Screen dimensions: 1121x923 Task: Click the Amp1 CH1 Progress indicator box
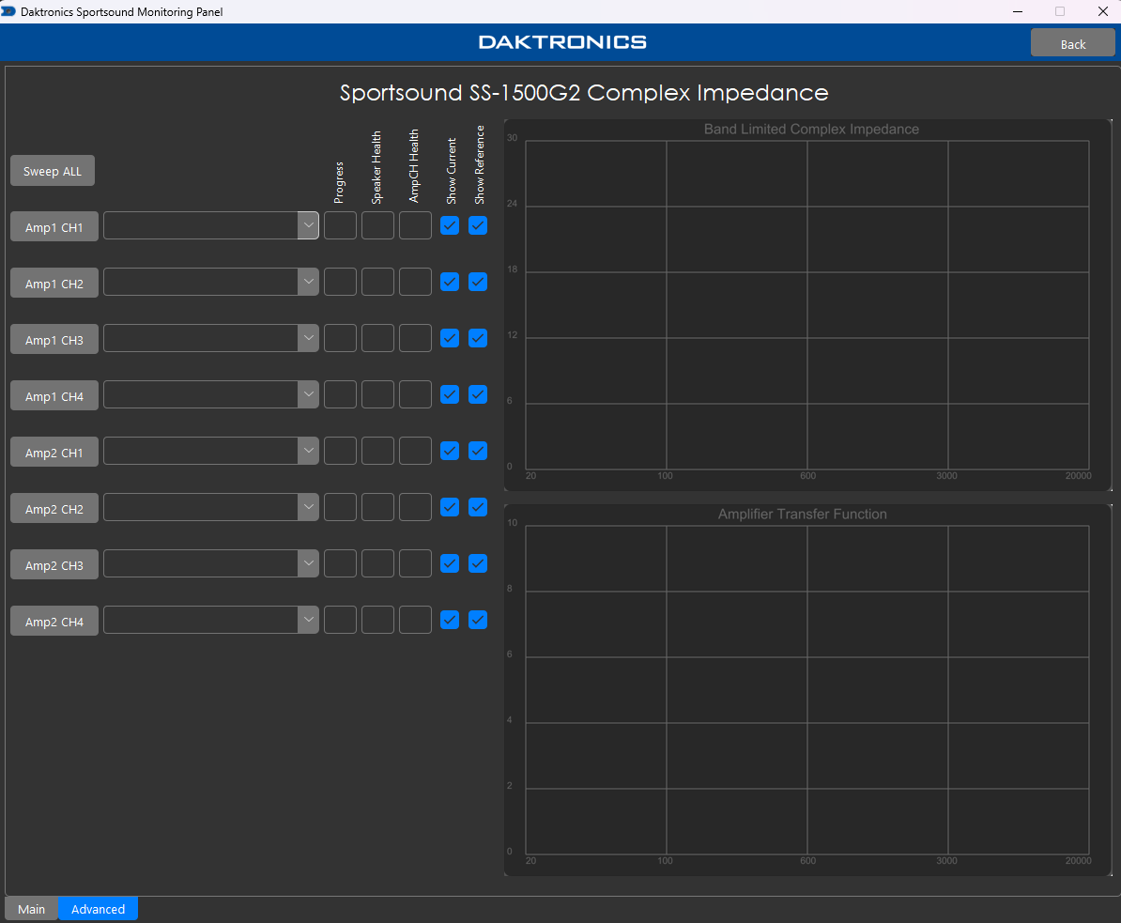coord(340,225)
